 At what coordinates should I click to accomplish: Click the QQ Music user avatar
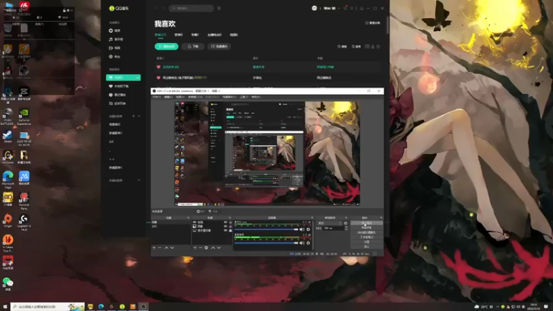[315, 8]
